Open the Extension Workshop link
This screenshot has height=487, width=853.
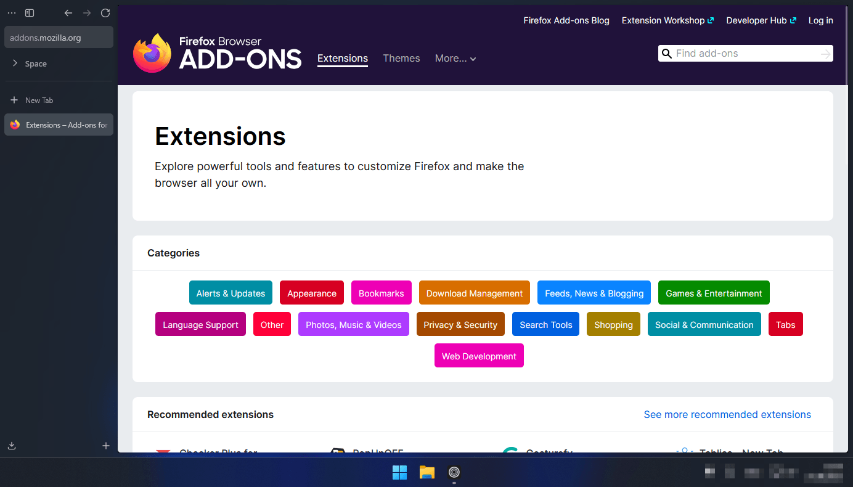[667, 20]
